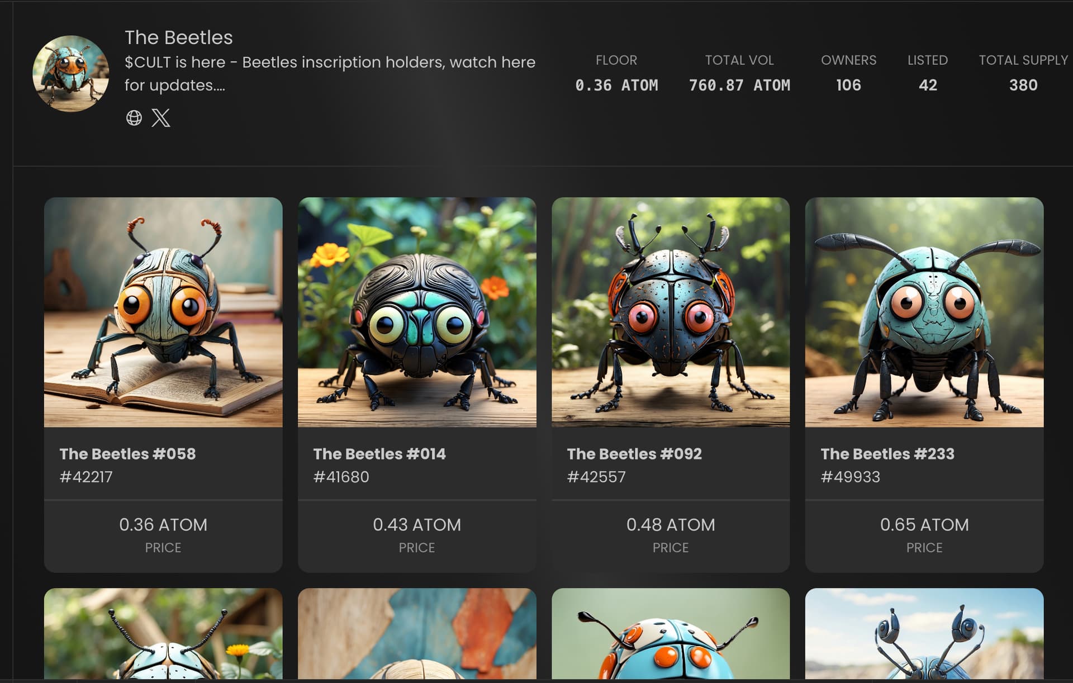Click the LISTED count 42
The width and height of the screenshot is (1073, 683).
(928, 85)
